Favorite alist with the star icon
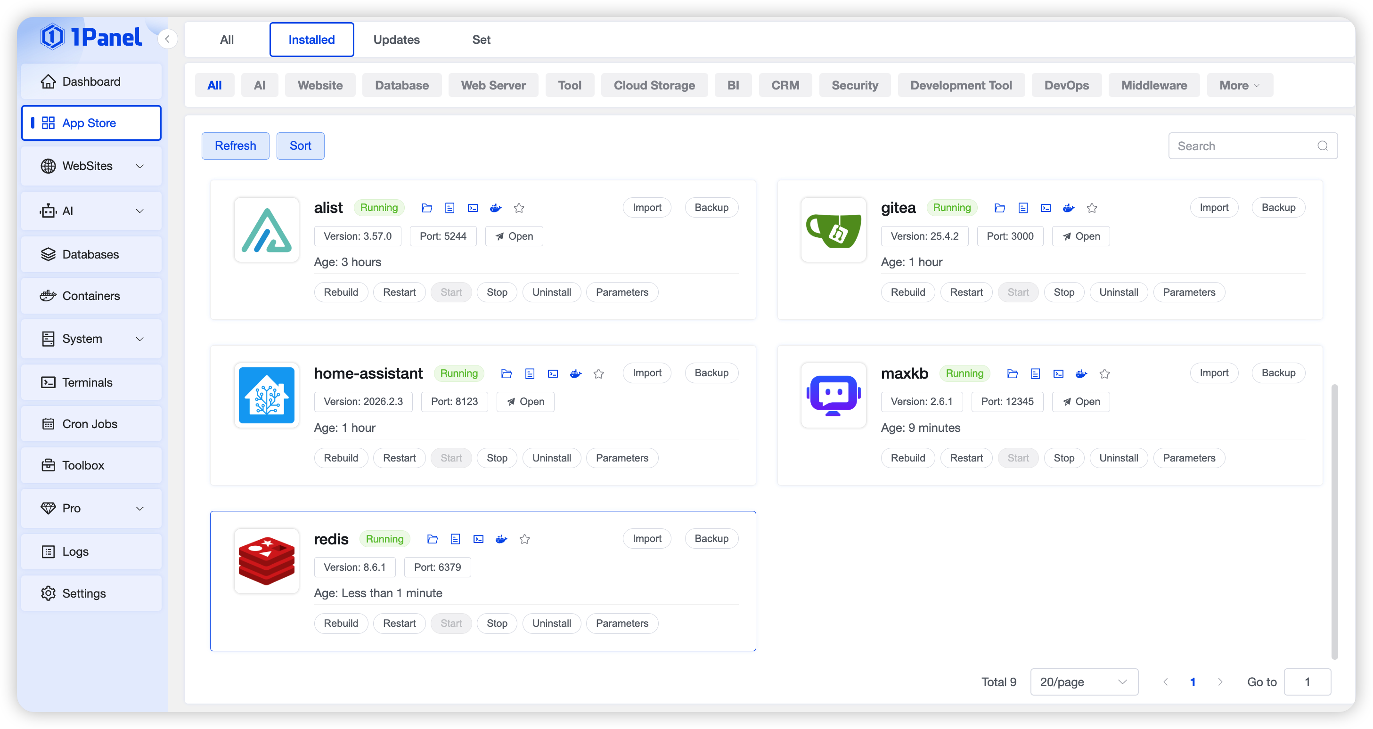 pos(519,208)
